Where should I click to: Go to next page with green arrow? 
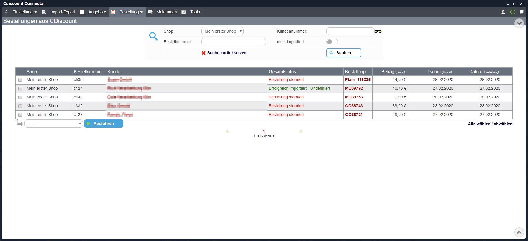coord(300,131)
